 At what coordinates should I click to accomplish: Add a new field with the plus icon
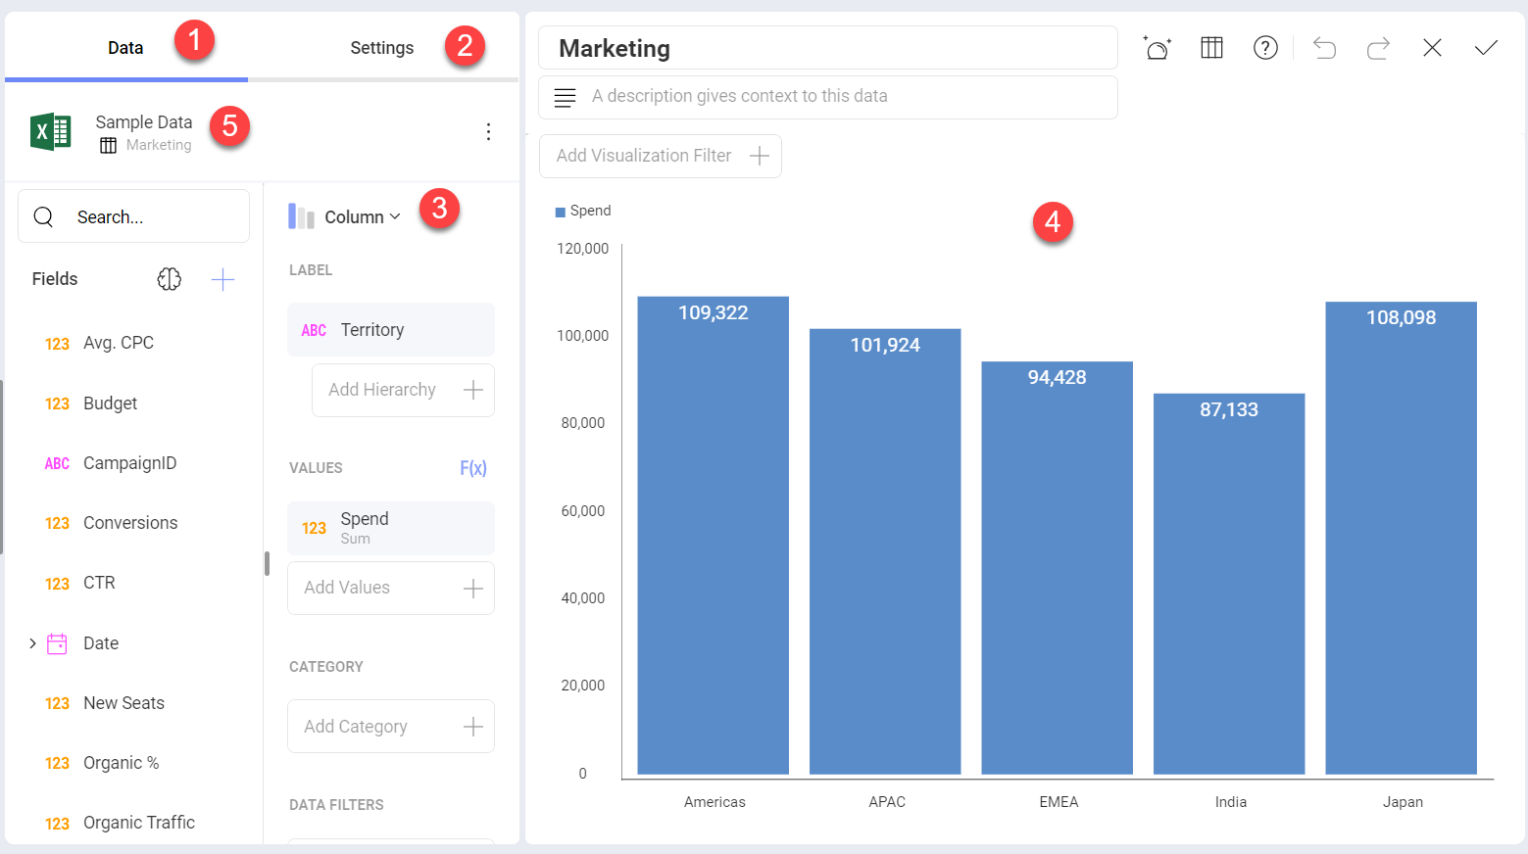pyautogui.click(x=222, y=279)
